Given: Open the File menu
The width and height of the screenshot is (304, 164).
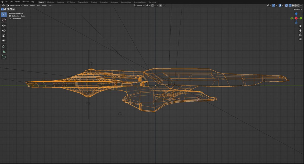Looking at the screenshot, I should click(x=6, y=2).
